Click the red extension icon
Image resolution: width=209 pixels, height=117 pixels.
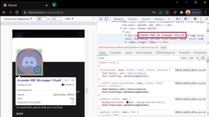click(175, 12)
